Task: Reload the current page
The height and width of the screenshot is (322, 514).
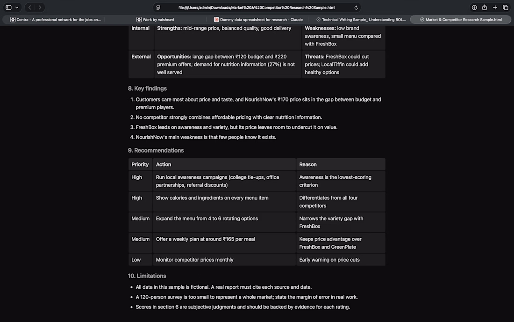Action: tap(356, 7)
